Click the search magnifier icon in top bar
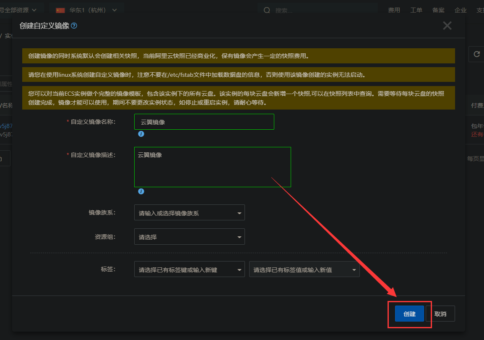The height and width of the screenshot is (340, 484). click(267, 10)
